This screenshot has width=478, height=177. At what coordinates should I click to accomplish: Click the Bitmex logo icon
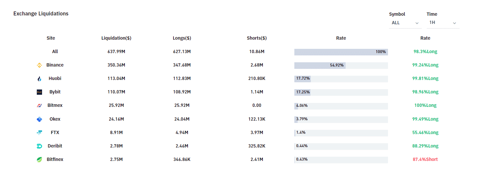39,106
